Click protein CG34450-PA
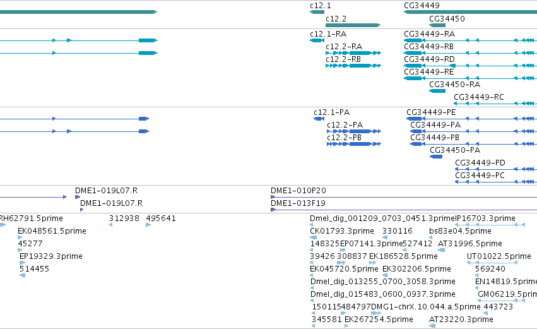Screen dimensions: 537x329 (x=436, y=157)
